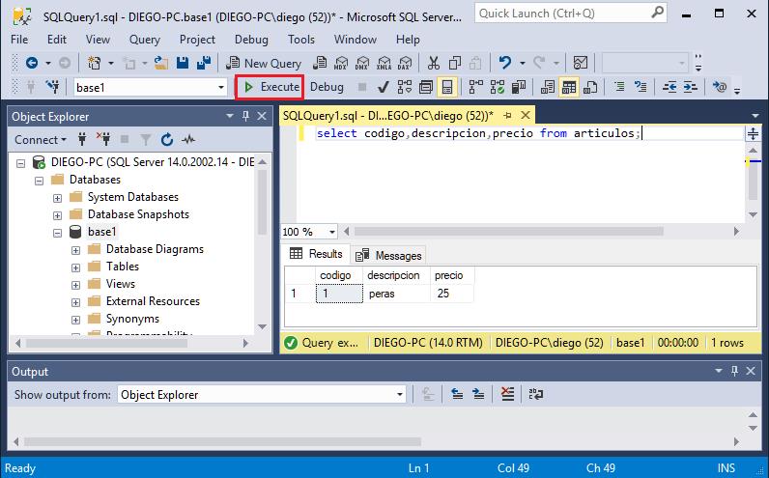Viewport: 769px width, 478px height.
Task: Click the Save All multi-disk icon
Action: pos(204,63)
